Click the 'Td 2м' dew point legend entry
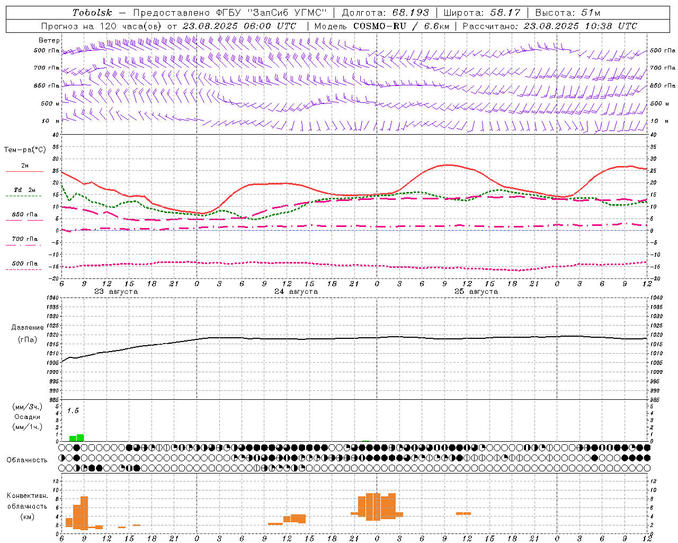Screen dimensions: 678x543 (25, 190)
